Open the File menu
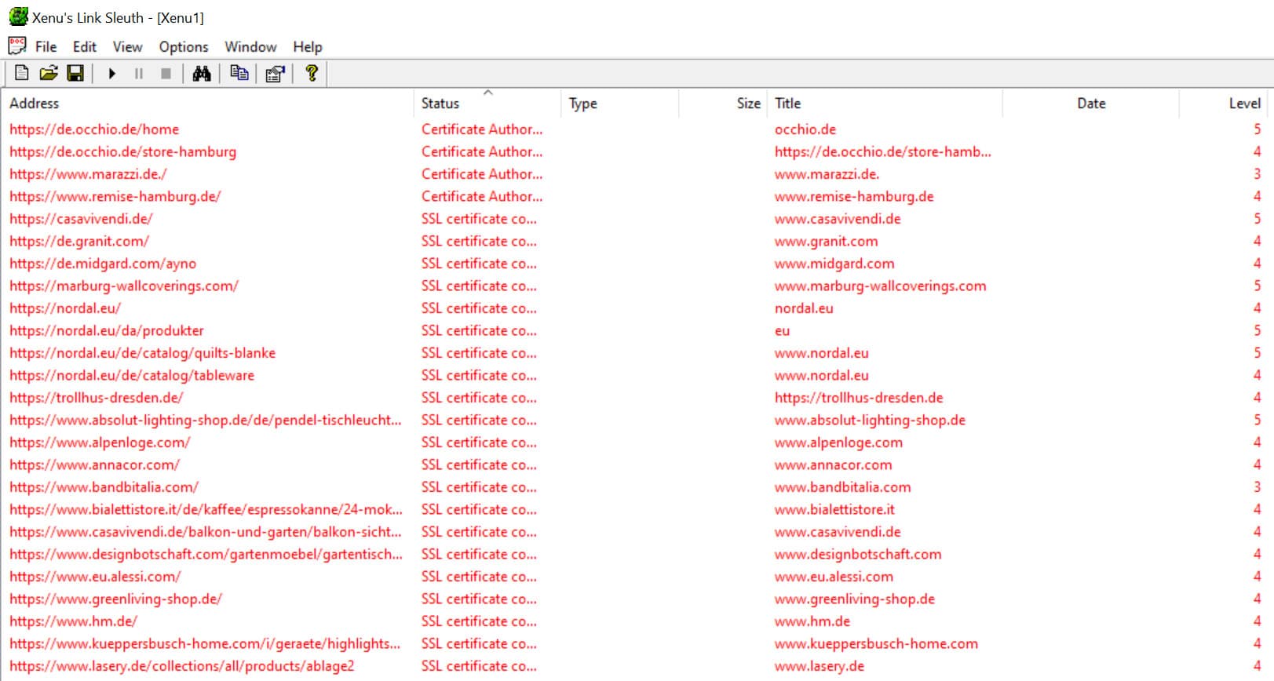Image resolution: width=1274 pixels, height=681 pixels. 46,47
